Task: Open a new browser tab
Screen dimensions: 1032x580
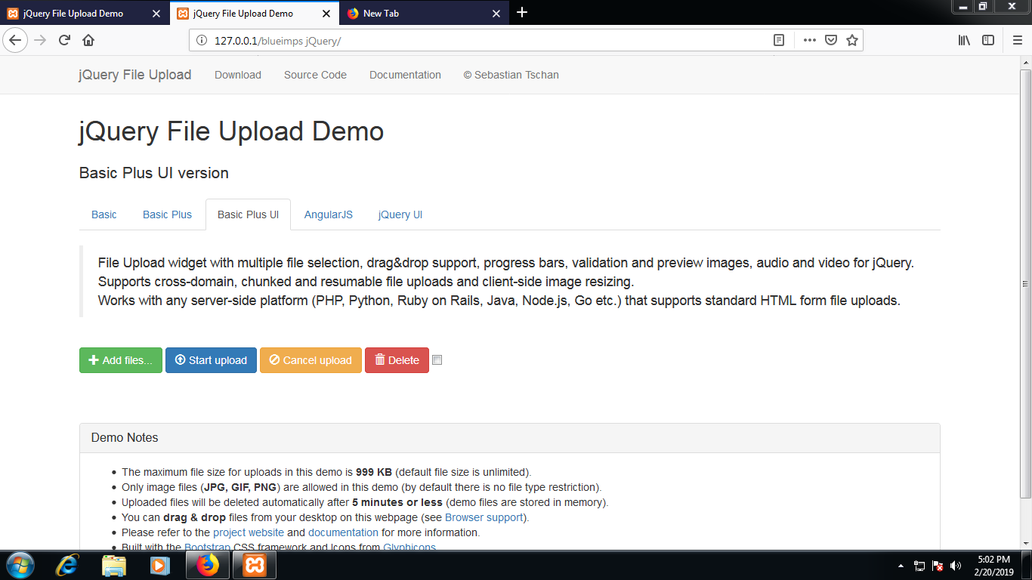Action: [522, 13]
